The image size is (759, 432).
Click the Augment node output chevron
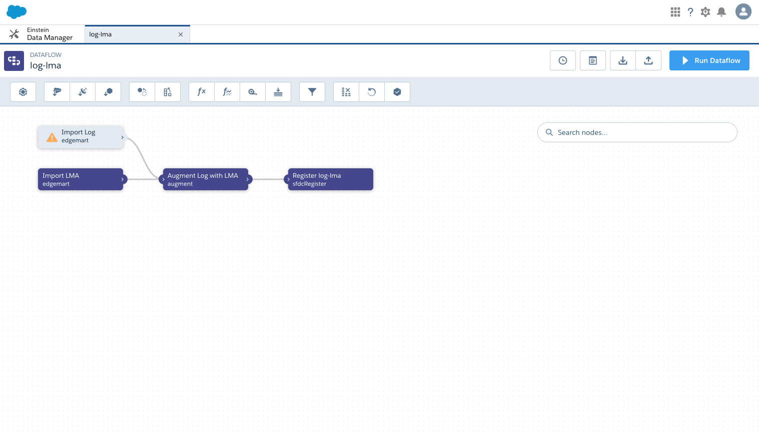point(248,179)
